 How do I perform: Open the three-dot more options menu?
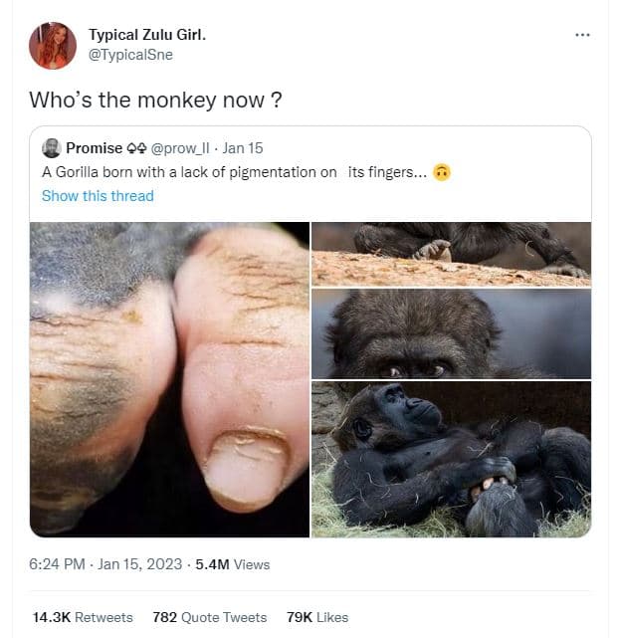click(582, 35)
